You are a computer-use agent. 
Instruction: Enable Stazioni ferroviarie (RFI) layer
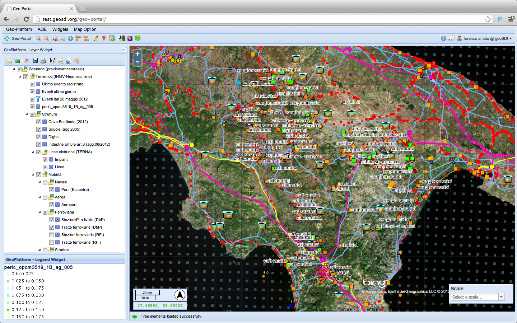(51, 235)
